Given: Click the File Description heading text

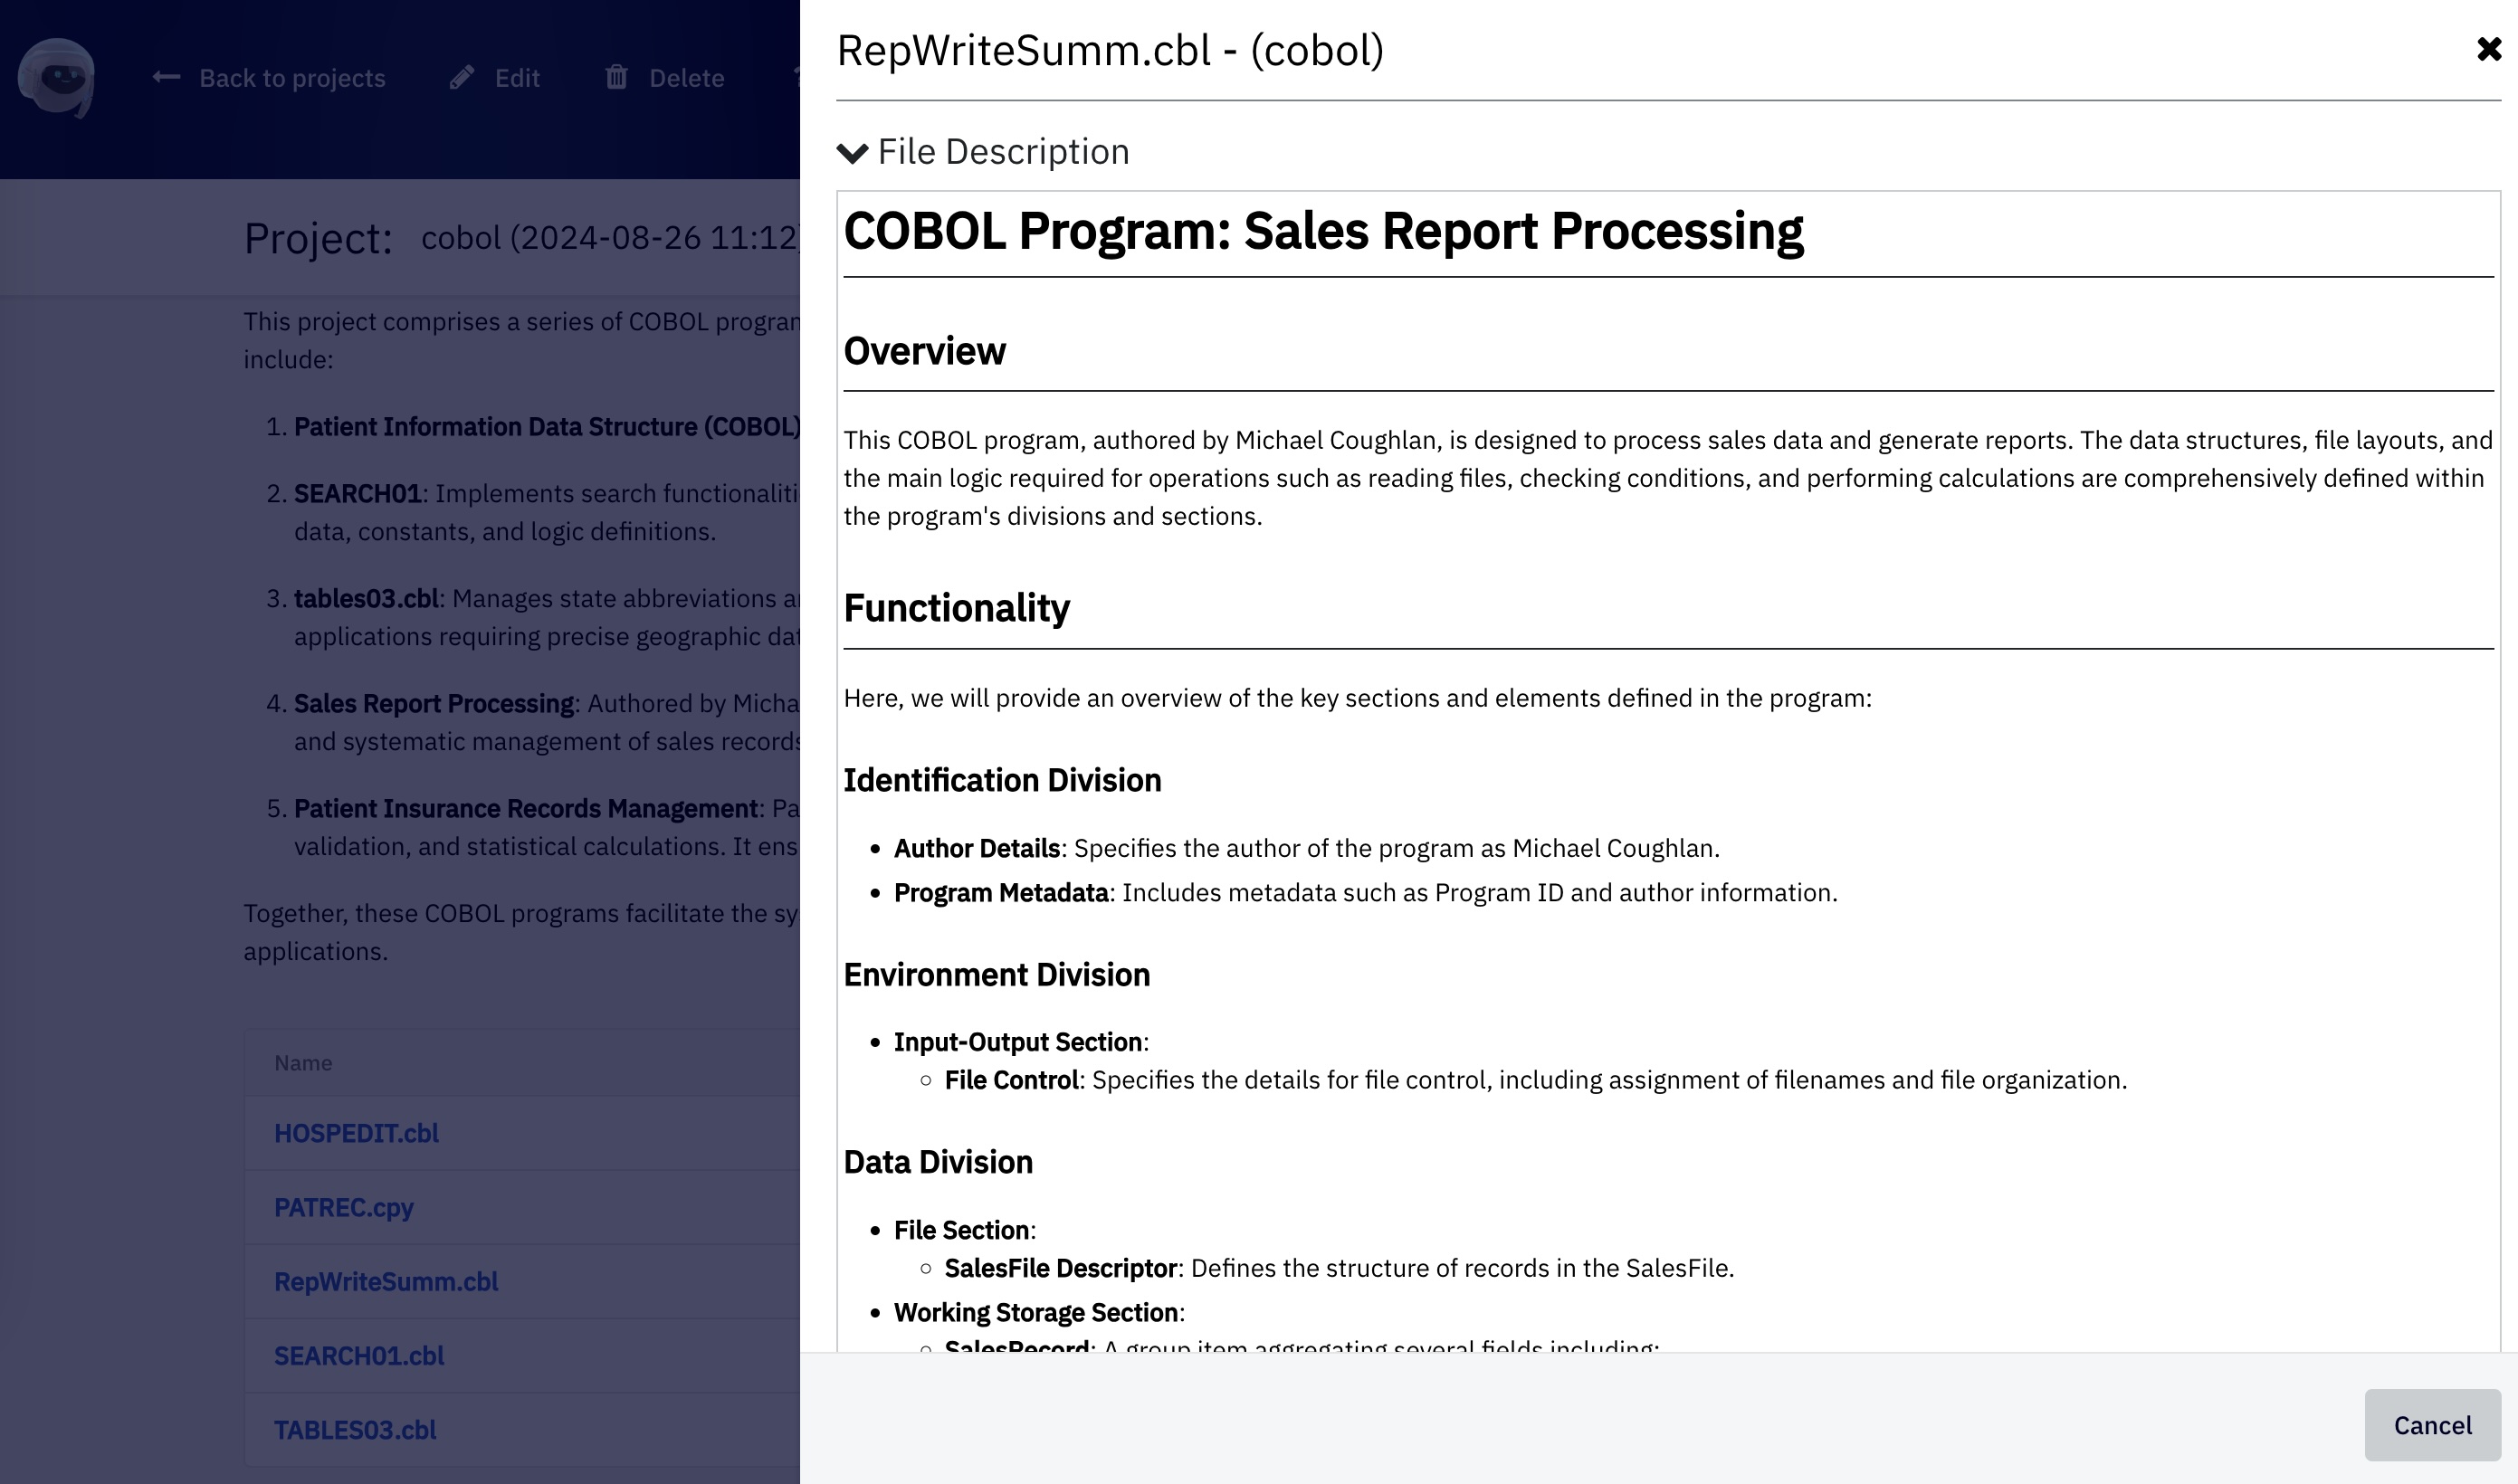Looking at the screenshot, I should coord(1003,152).
